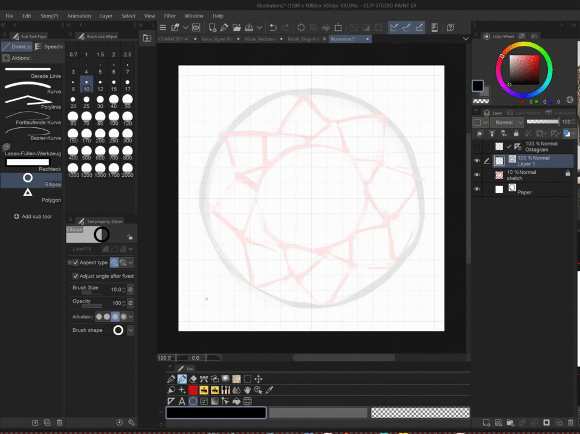Viewport: 580px width, 434px height.
Task: Uncheck Adjust angle after fixed
Action: point(76,276)
